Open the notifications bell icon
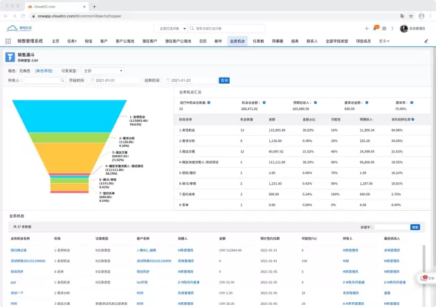This screenshot has width=436, height=307. pyautogui.click(x=376, y=28)
